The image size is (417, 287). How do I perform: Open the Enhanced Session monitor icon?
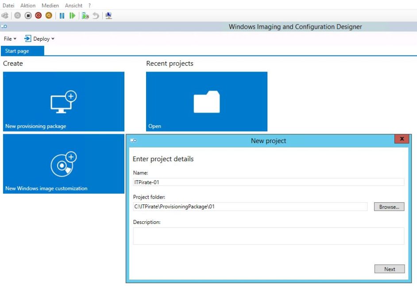coord(108,15)
